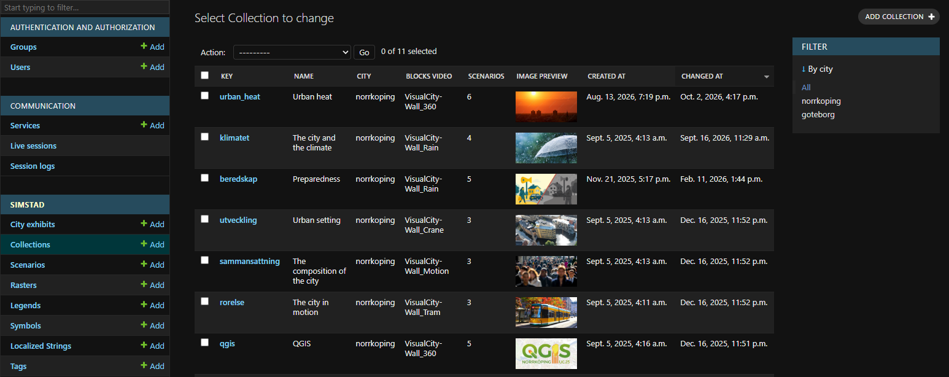Filter by city All
The image size is (949, 377).
[806, 87]
